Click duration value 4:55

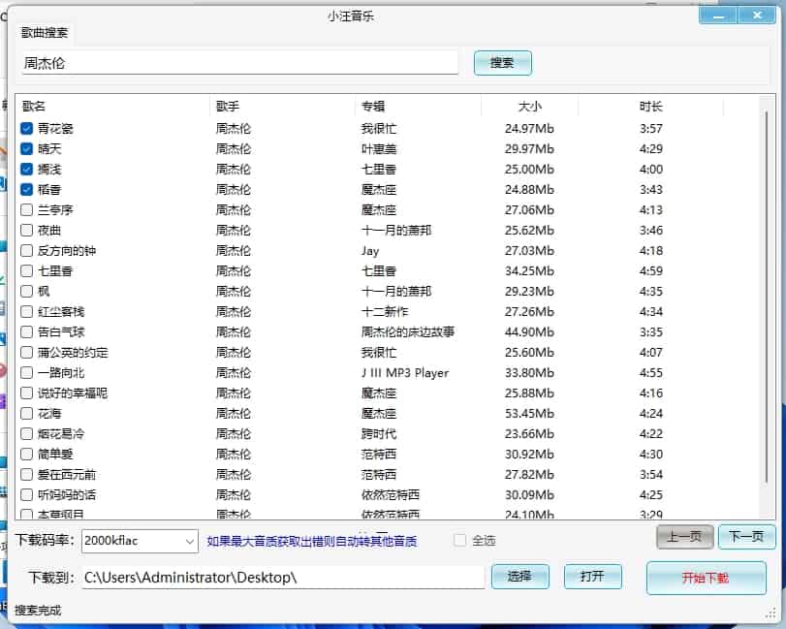pyautogui.click(x=650, y=373)
